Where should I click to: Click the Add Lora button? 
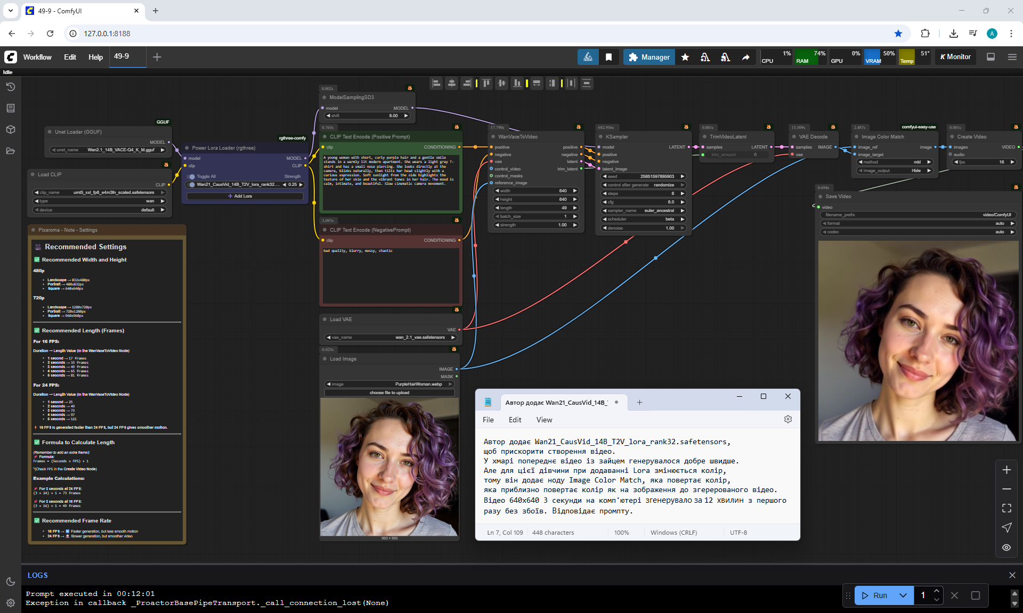click(243, 196)
